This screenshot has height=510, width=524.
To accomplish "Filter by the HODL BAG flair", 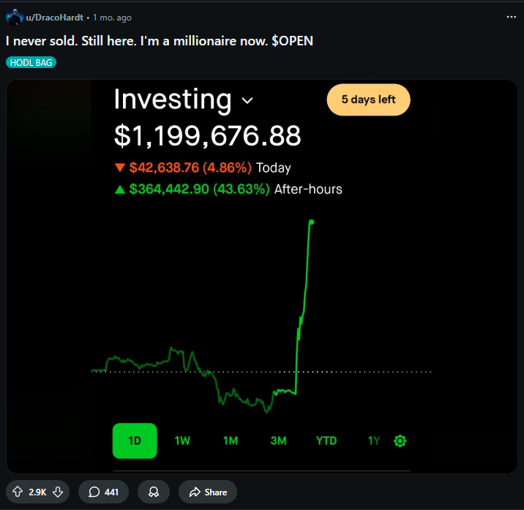I will [31, 62].
